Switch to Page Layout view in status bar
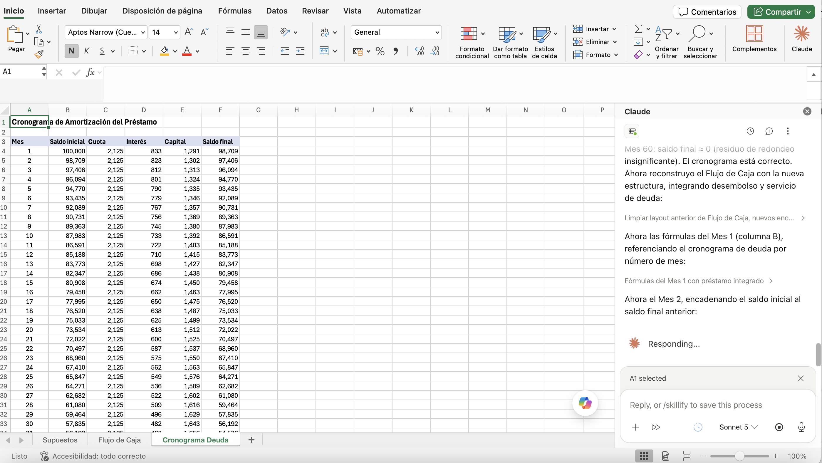This screenshot has width=822, height=463. point(665,456)
